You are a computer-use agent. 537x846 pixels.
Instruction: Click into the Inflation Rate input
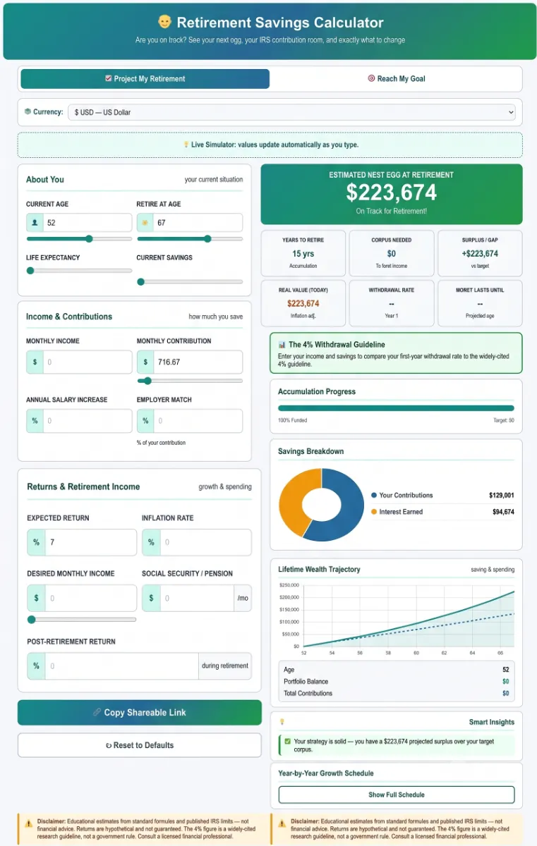pos(205,542)
